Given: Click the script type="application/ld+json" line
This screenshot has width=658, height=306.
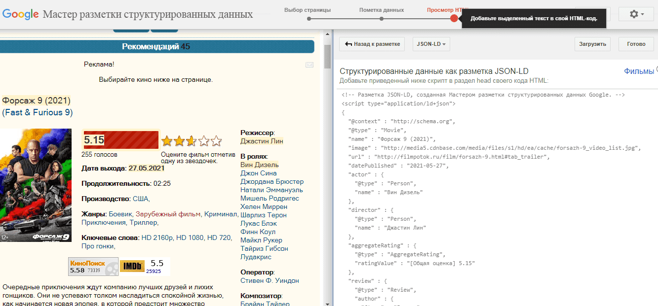Looking at the screenshot, I should (x=398, y=103).
